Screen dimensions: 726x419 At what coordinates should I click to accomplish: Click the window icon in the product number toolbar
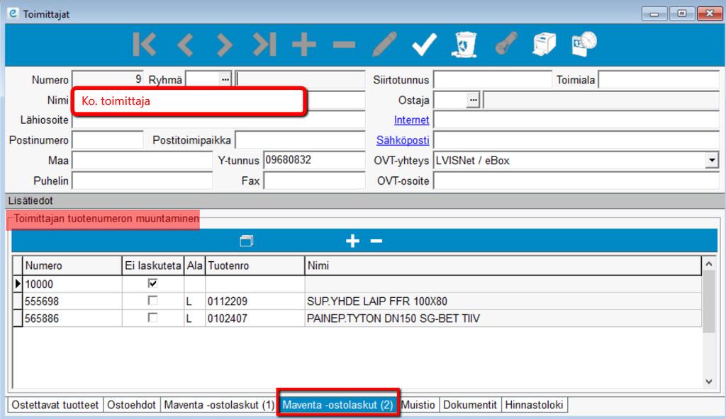247,241
